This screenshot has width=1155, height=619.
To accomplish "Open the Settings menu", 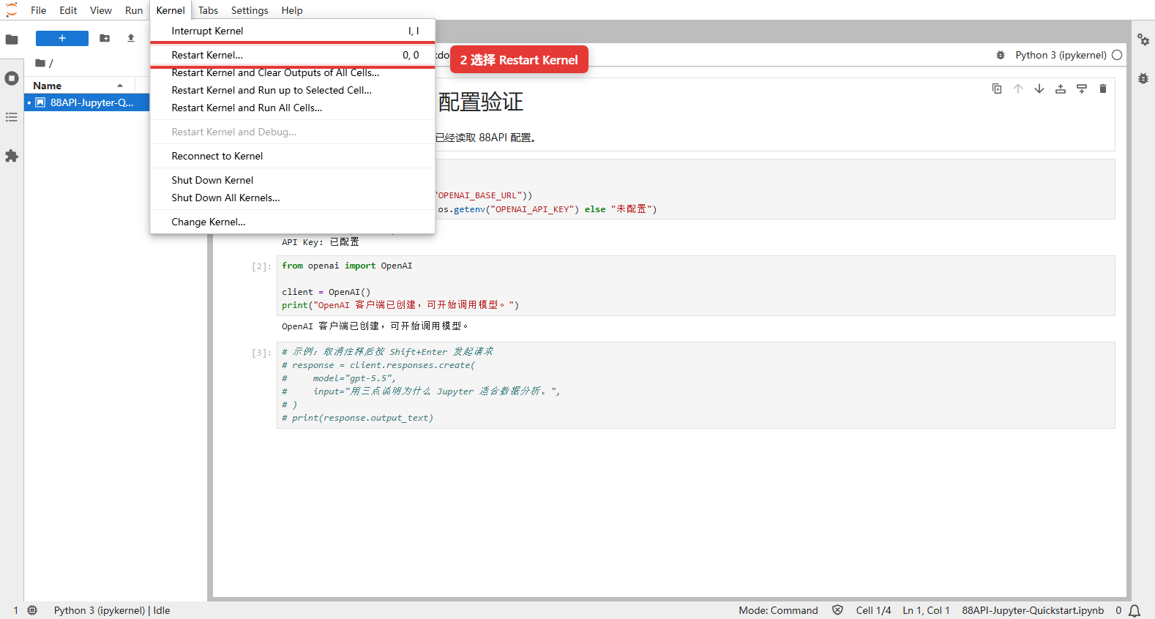I will pos(250,10).
